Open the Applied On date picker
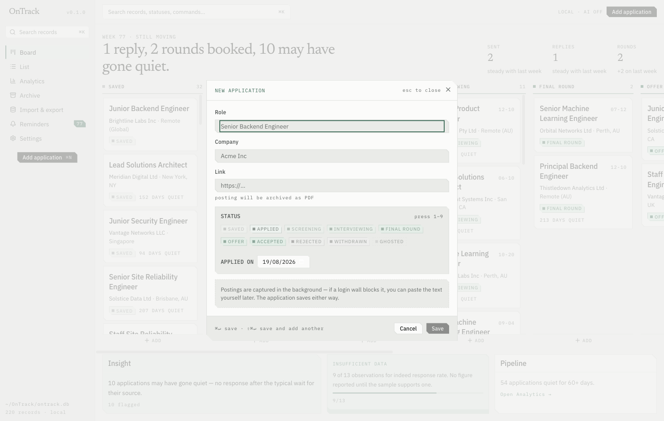 tap(284, 262)
